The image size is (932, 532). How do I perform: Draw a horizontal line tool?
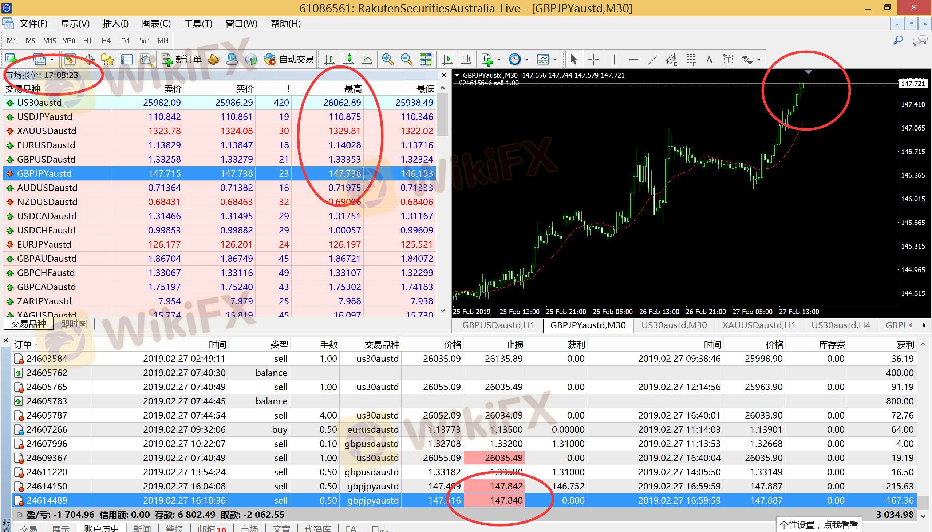[x=633, y=59]
